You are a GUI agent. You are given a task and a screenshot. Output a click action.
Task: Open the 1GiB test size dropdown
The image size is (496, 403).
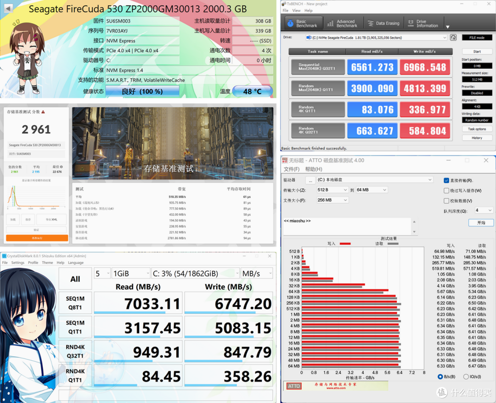coord(131,274)
